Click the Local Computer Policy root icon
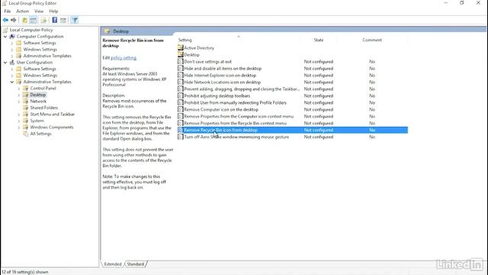This screenshot has height=275, width=488. point(5,30)
